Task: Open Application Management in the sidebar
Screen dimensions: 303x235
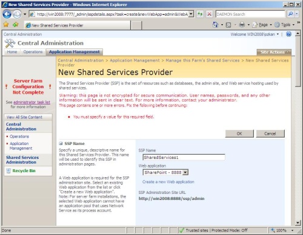Action: pyautogui.click(x=21, y=146)
